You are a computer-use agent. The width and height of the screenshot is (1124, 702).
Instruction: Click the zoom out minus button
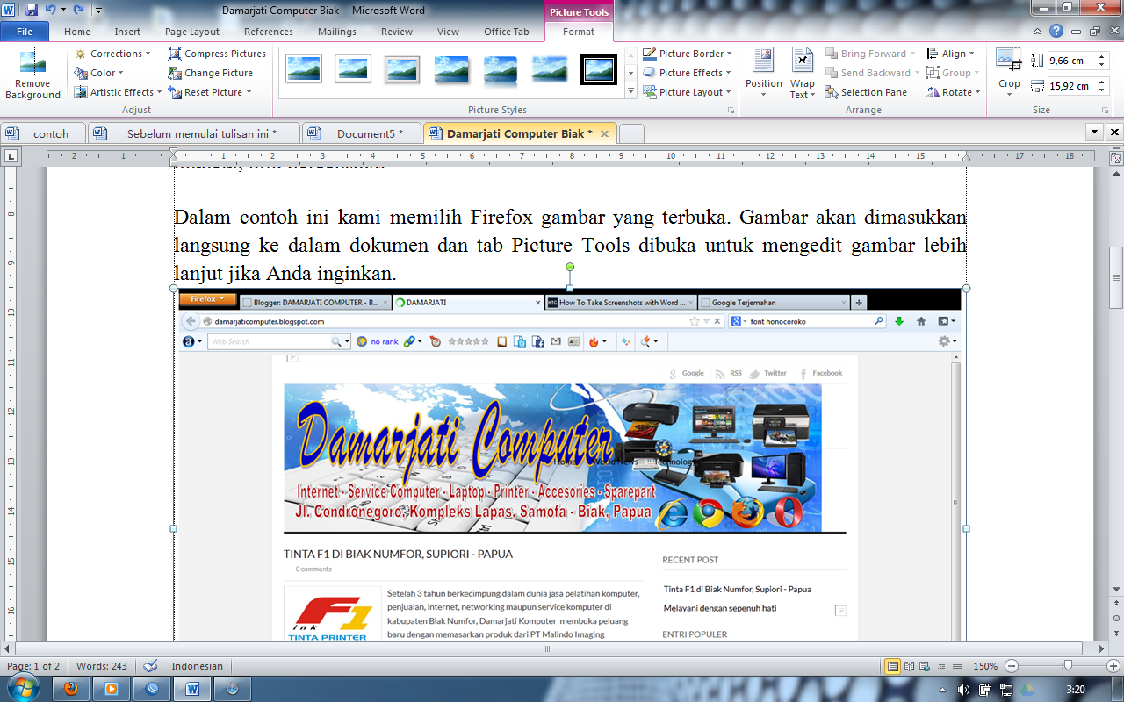pos(1012,666)
